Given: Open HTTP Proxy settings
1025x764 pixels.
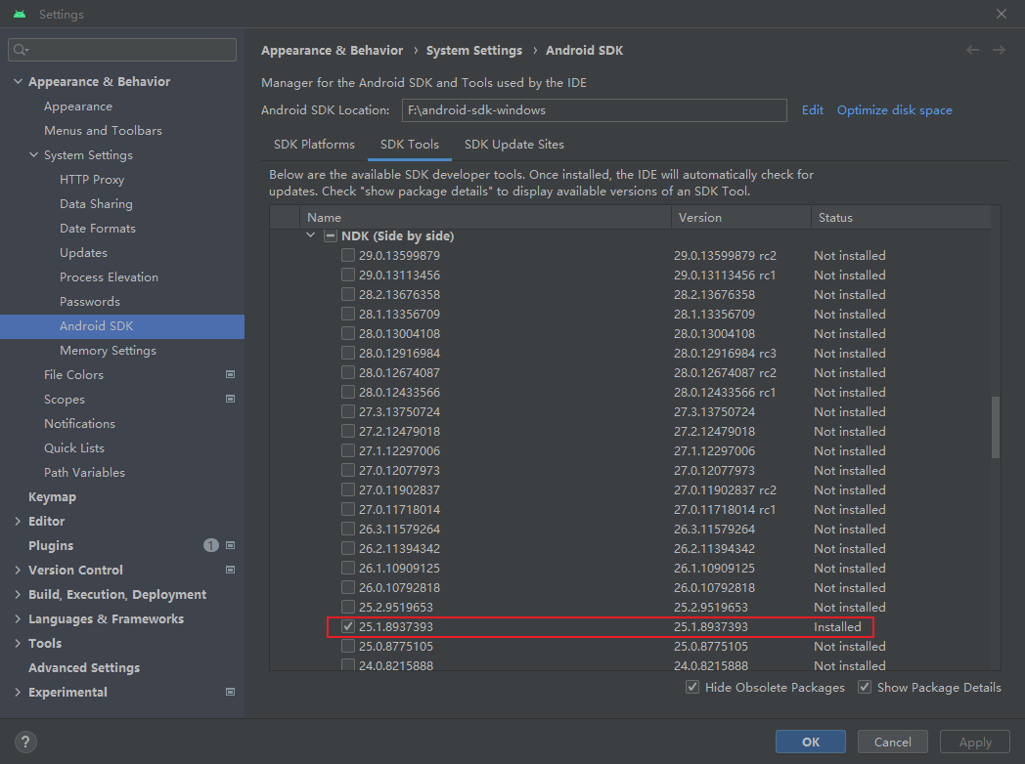Looking at the screenshot, I should pyautogui.click(x=92, y=180).
